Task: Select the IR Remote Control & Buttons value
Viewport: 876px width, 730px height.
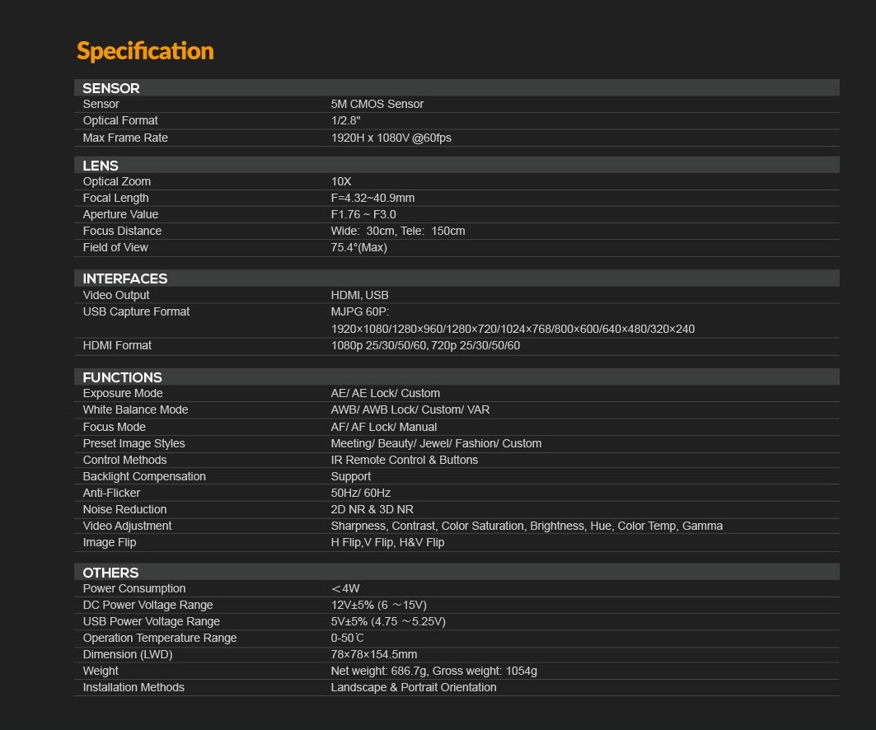Action: [x=405, y=461]
